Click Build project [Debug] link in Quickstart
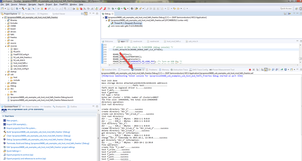 pos(38,132)
